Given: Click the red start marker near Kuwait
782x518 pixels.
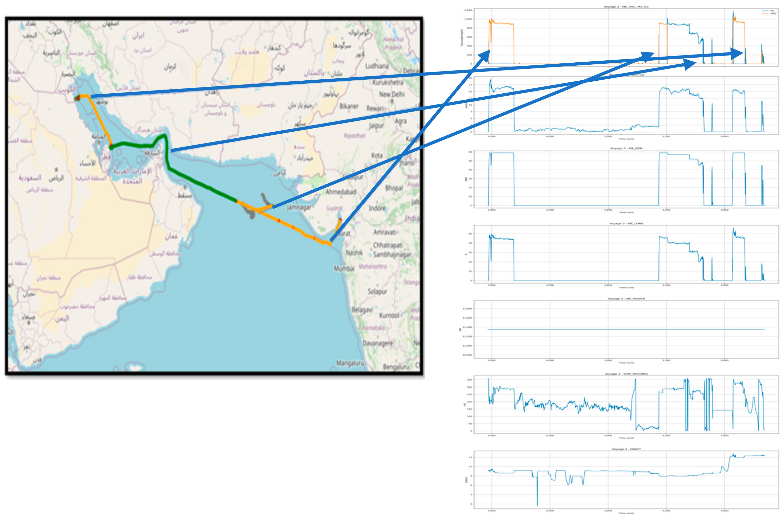Looking at the screenshot, I should [x=78, y=98].
